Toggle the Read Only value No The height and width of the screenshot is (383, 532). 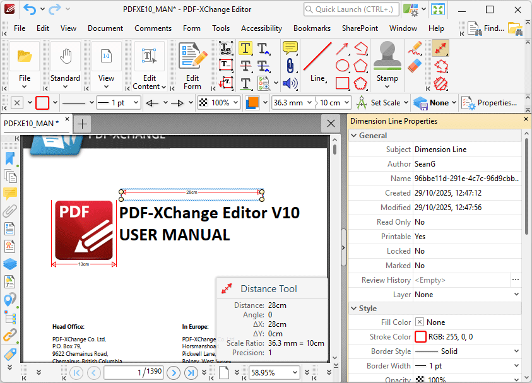tap(467, 222)
